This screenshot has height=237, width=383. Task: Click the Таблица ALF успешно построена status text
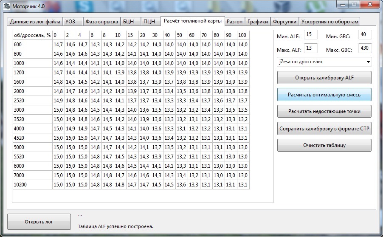click(x=115, y=226)
